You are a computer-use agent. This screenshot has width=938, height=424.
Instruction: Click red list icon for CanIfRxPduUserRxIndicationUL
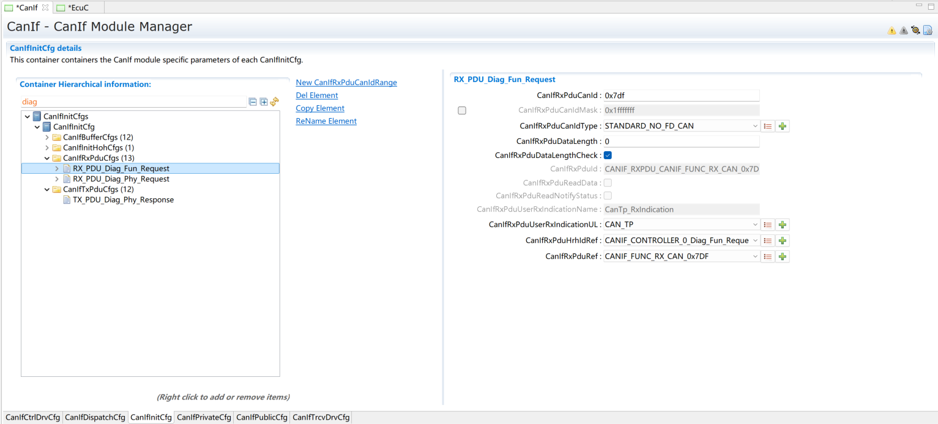768,225
